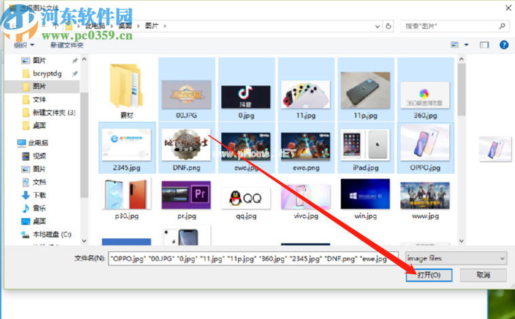Click the 取消 cancel button

click(x=482, y=275)
